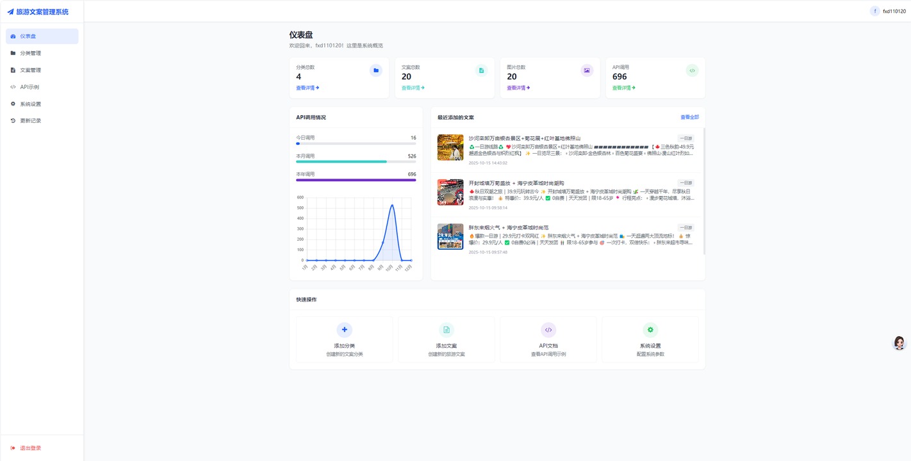The width and height of the screenshot is (911, 461).
Task: Click the image icon in 图片总数 card
Action: 587,70
